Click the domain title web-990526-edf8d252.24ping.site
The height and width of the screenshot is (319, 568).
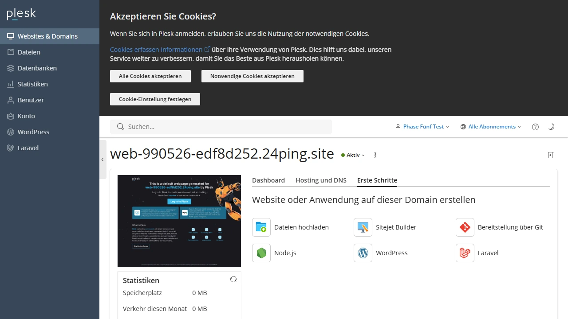coord(222,154)
